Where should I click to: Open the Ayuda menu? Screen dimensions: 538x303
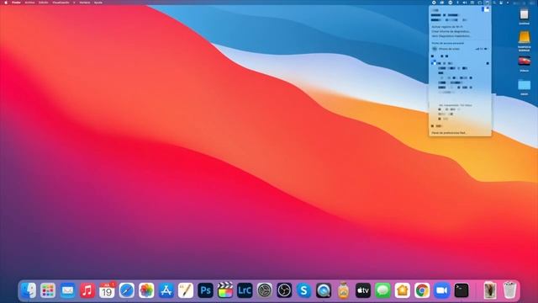tap(98, 3)
